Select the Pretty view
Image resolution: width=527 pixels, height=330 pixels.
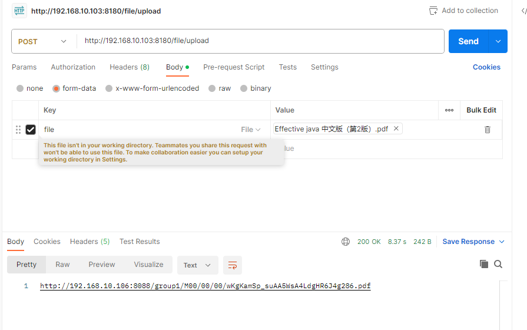click(26, 265)
